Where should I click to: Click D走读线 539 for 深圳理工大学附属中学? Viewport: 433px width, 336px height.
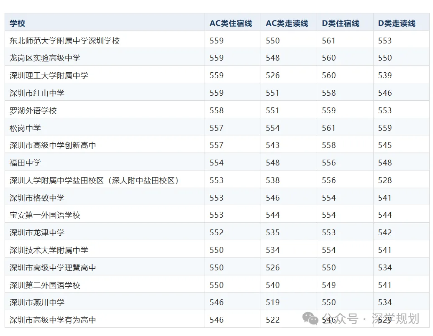tap(385, 75)
